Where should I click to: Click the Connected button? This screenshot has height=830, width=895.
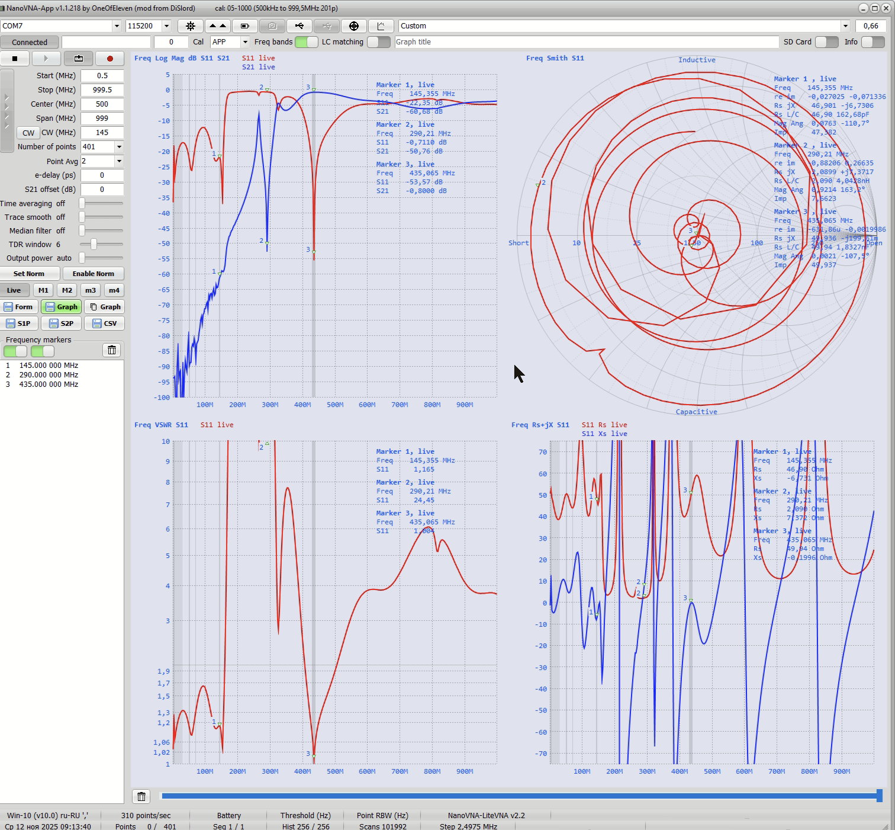click(x=30, y=42)
